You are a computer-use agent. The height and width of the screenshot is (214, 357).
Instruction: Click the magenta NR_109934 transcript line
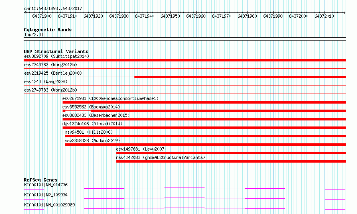[x=185, y=198]
